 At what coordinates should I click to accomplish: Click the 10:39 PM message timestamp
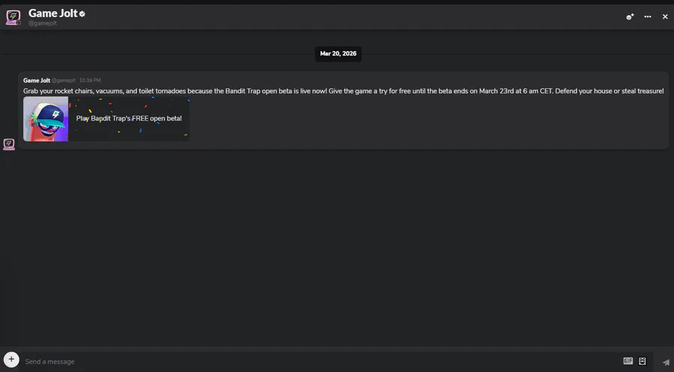pos(90,80)
